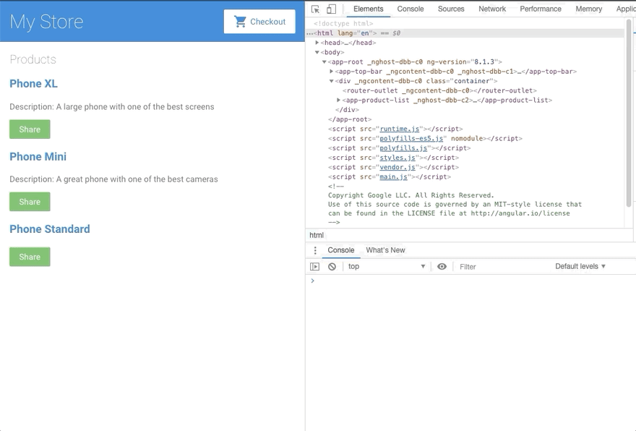Open the console drawer three-dot menu
636x431 pixels.
[315, 250]
